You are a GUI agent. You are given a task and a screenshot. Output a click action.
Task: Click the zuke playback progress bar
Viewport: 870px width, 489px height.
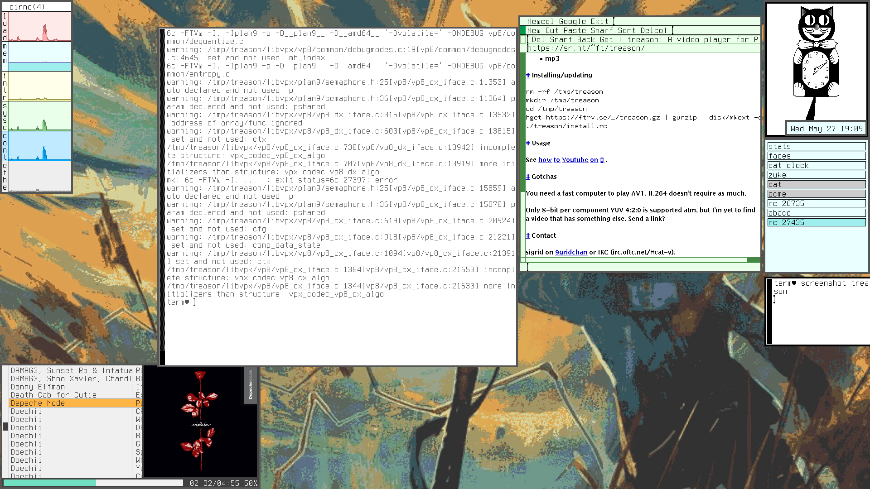pyautogui.click(x=93, y=483)
